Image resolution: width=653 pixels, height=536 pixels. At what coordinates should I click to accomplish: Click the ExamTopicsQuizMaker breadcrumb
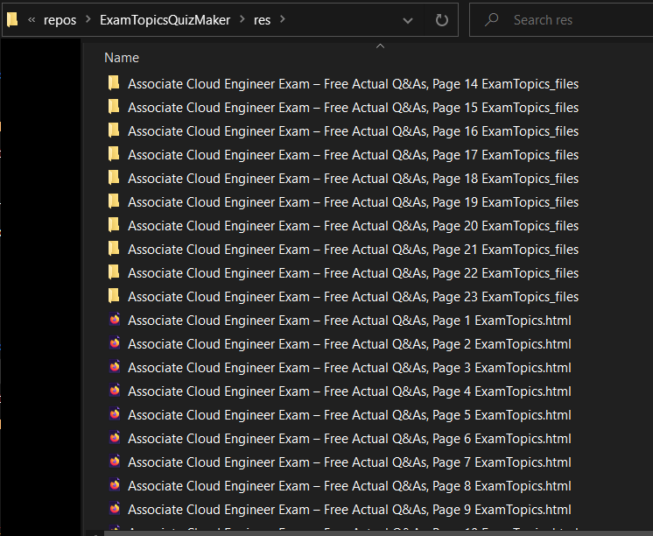pos(165,20)
